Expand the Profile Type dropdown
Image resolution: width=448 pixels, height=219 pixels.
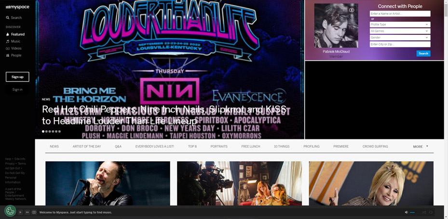(400, 25)
